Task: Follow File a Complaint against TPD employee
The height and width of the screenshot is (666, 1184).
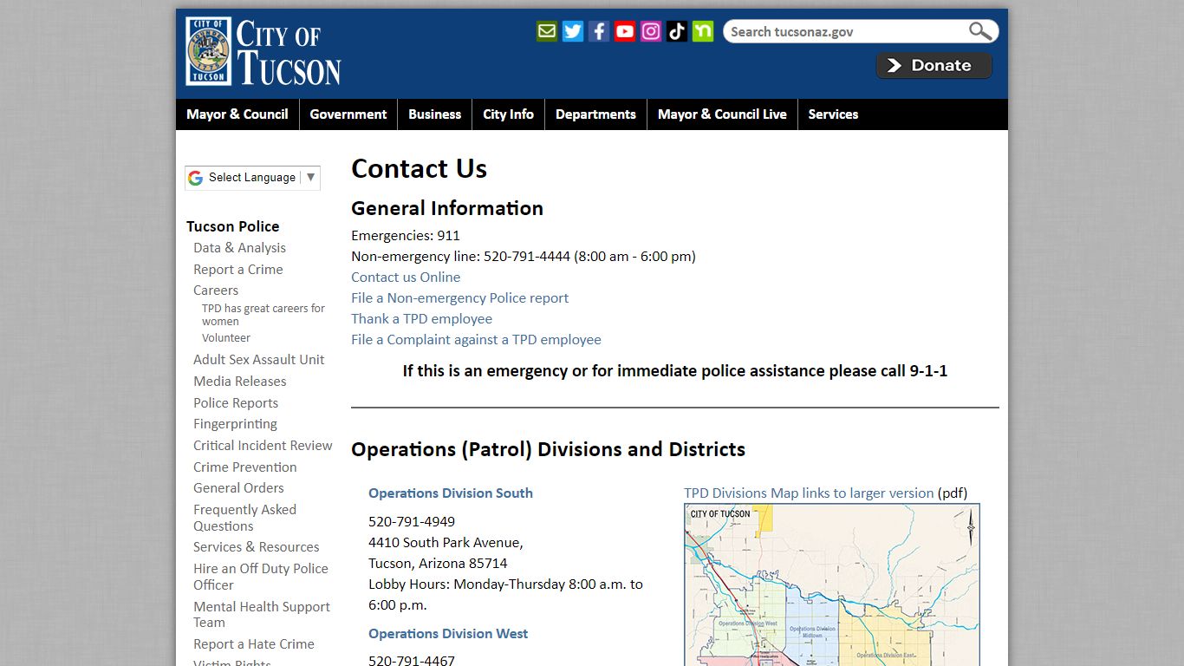Action: pyautogui.click(x=476, y=340)
